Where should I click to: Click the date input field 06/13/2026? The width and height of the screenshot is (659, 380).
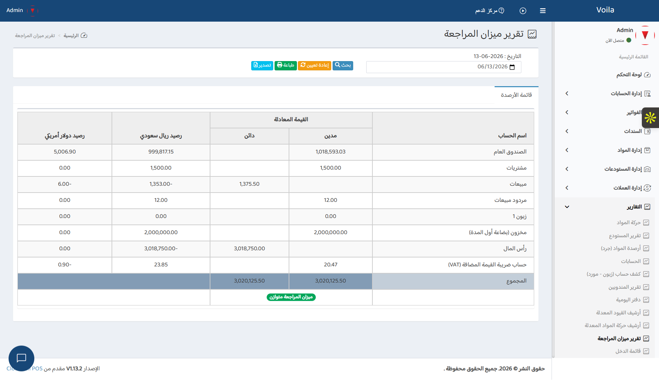point(443,67)
